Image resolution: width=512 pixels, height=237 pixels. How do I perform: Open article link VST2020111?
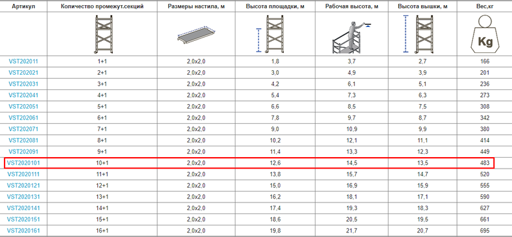coord(24,174)
